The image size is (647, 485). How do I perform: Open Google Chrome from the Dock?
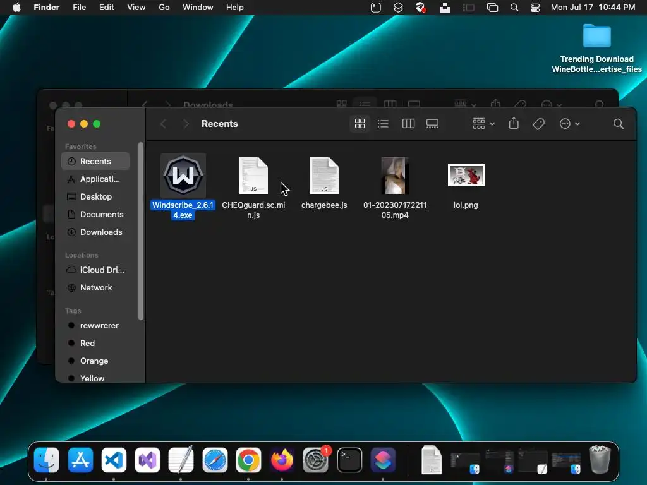pyautogui.click(x=248, y=460)
